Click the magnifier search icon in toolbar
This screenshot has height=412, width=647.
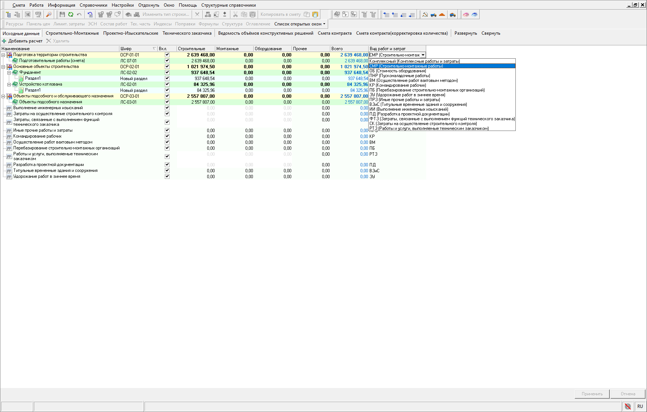click(49, 14)
